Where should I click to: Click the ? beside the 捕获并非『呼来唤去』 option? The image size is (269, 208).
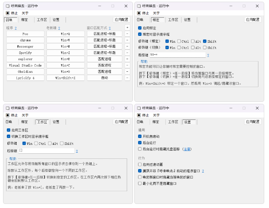click(203, 171)
